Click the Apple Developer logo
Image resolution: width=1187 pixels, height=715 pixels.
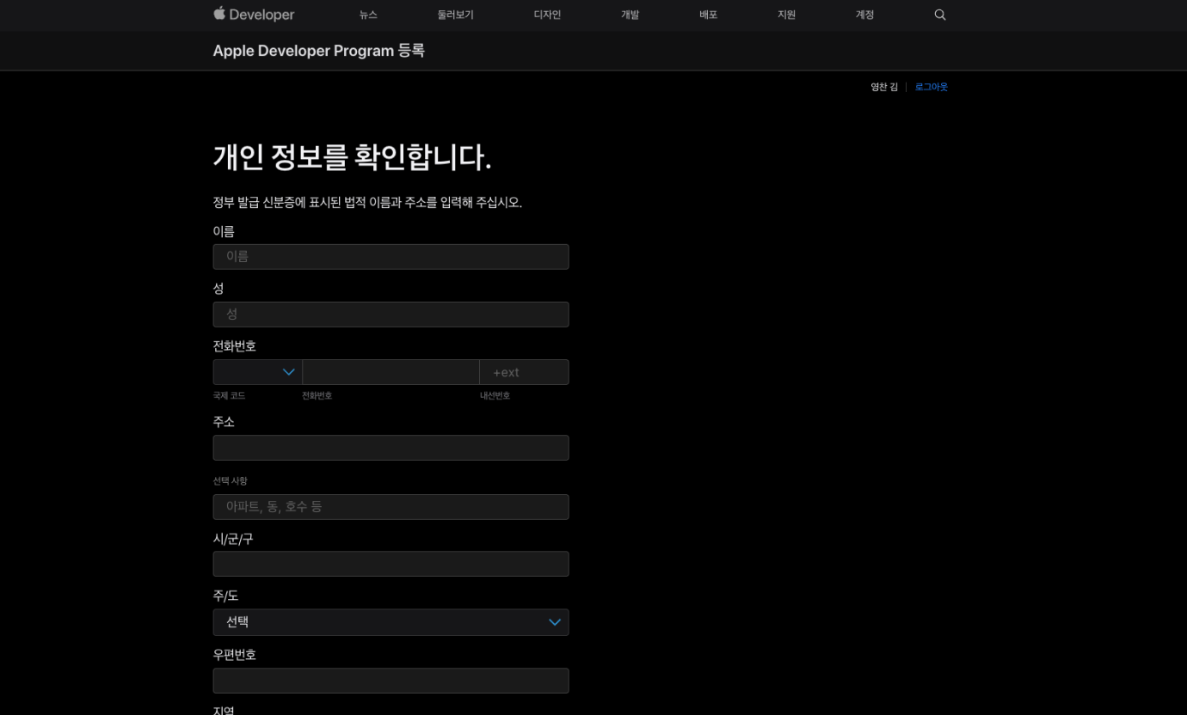point(254,14)
